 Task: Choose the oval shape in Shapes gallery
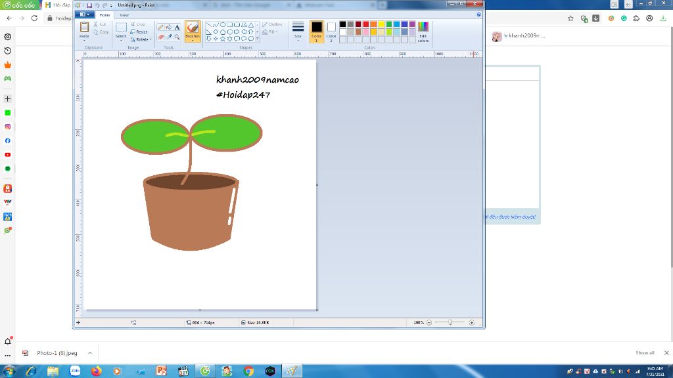223,25
